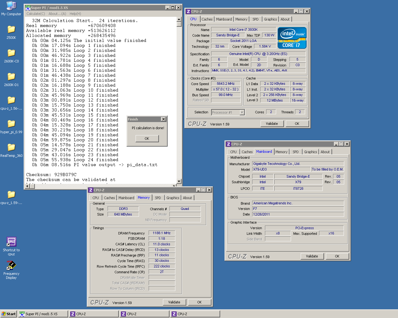
Task: Switch to SPD tab in CPU window
Action: (x=256, y=19)
